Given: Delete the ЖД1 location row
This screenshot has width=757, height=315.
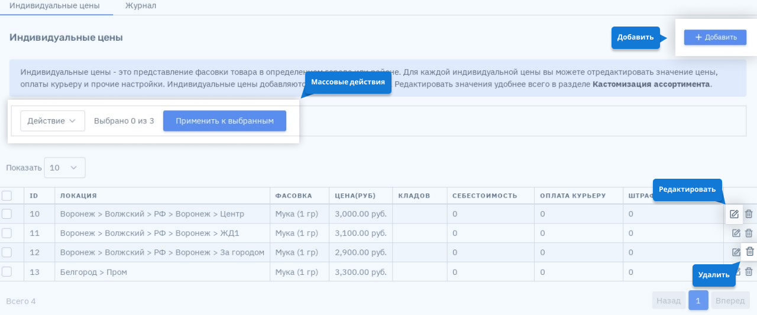Looking at the screenshot, I should 749,233.
